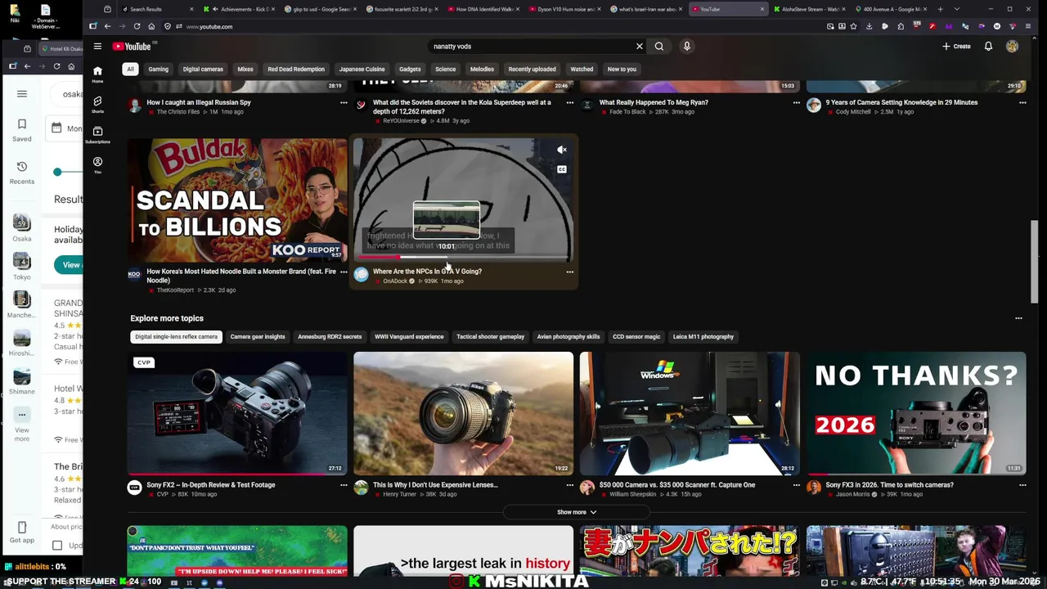
Task: Select the Watched filter chip
Action: coord(582,70)
